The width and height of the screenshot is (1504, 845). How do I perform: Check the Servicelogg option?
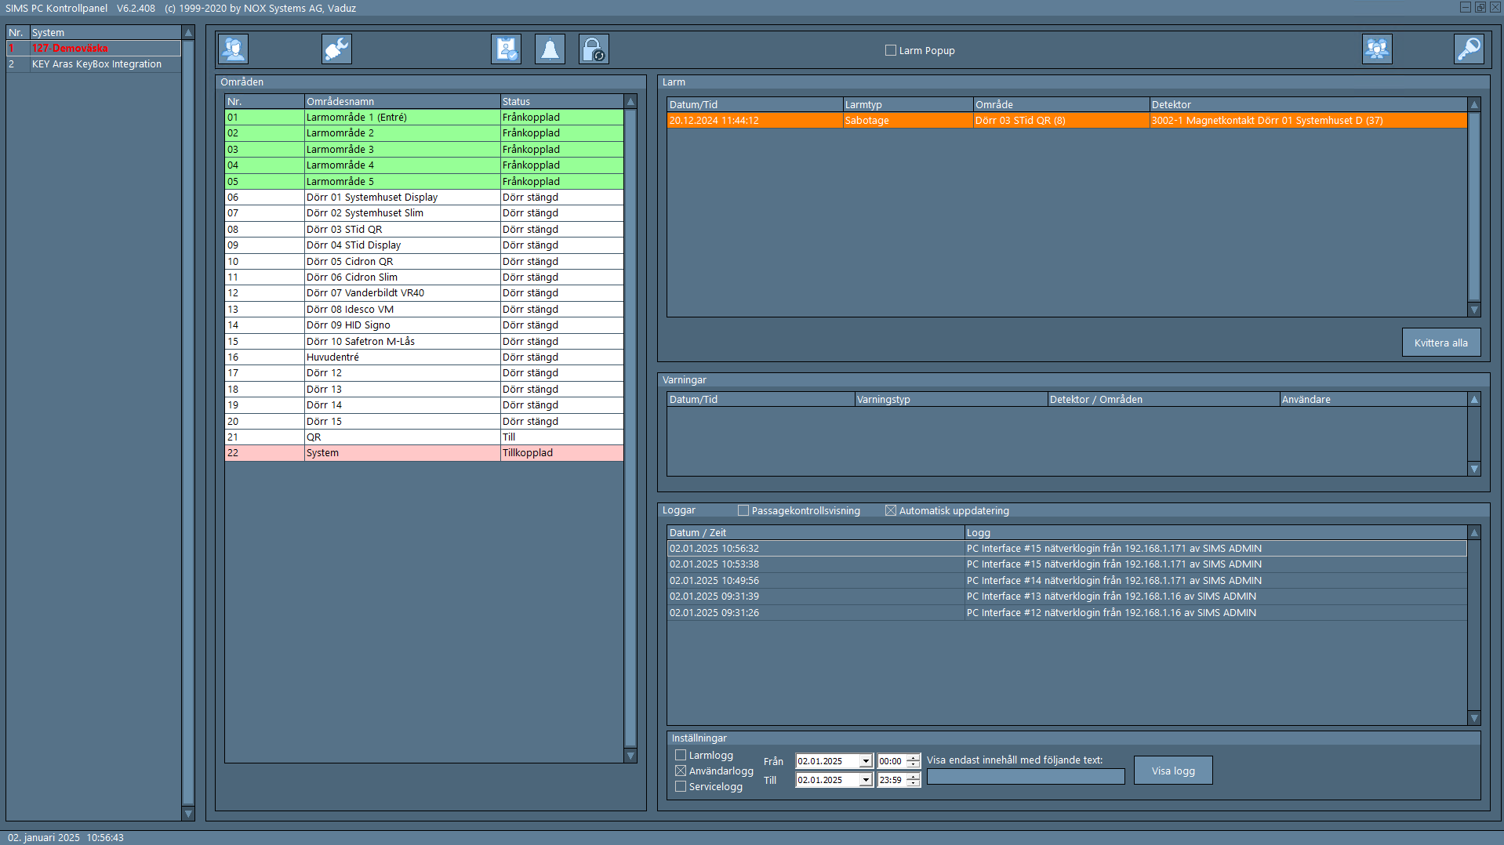click(x=681, y=787)
